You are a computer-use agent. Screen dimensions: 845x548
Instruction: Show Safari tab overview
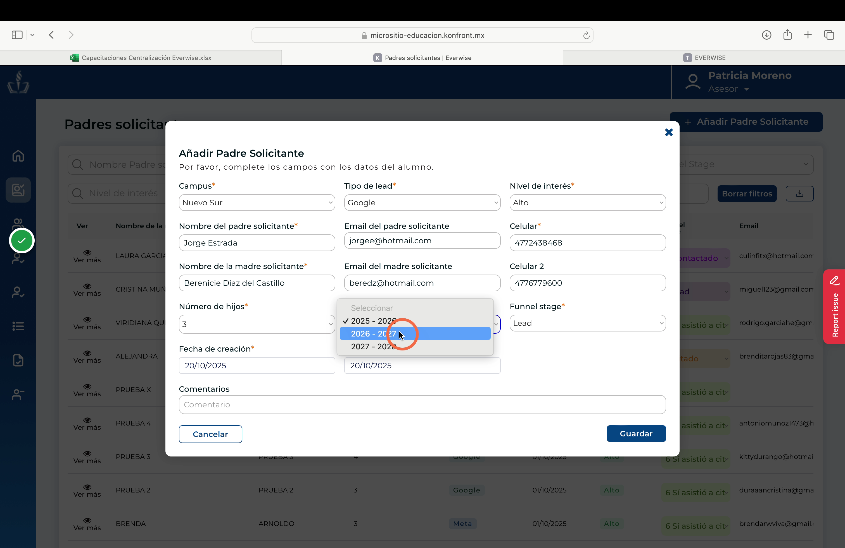(829, 35)
